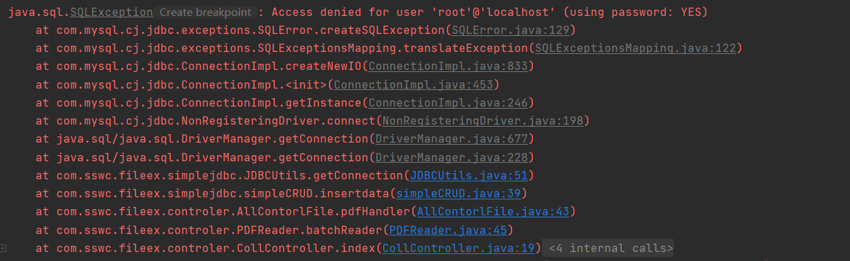
Task: Select the text 'com.sswc.fileex.controler.AllContorlFile.pdfHandler'
Action: (233, 211)
